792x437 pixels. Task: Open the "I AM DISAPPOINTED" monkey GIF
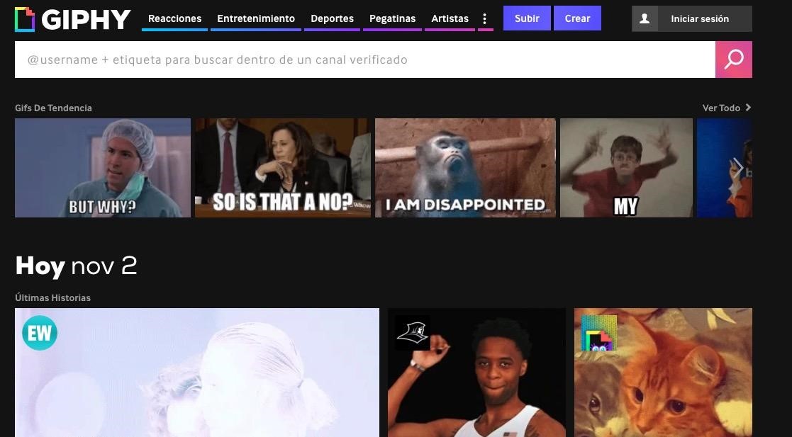pyautogui.click(x=465, y=168)
